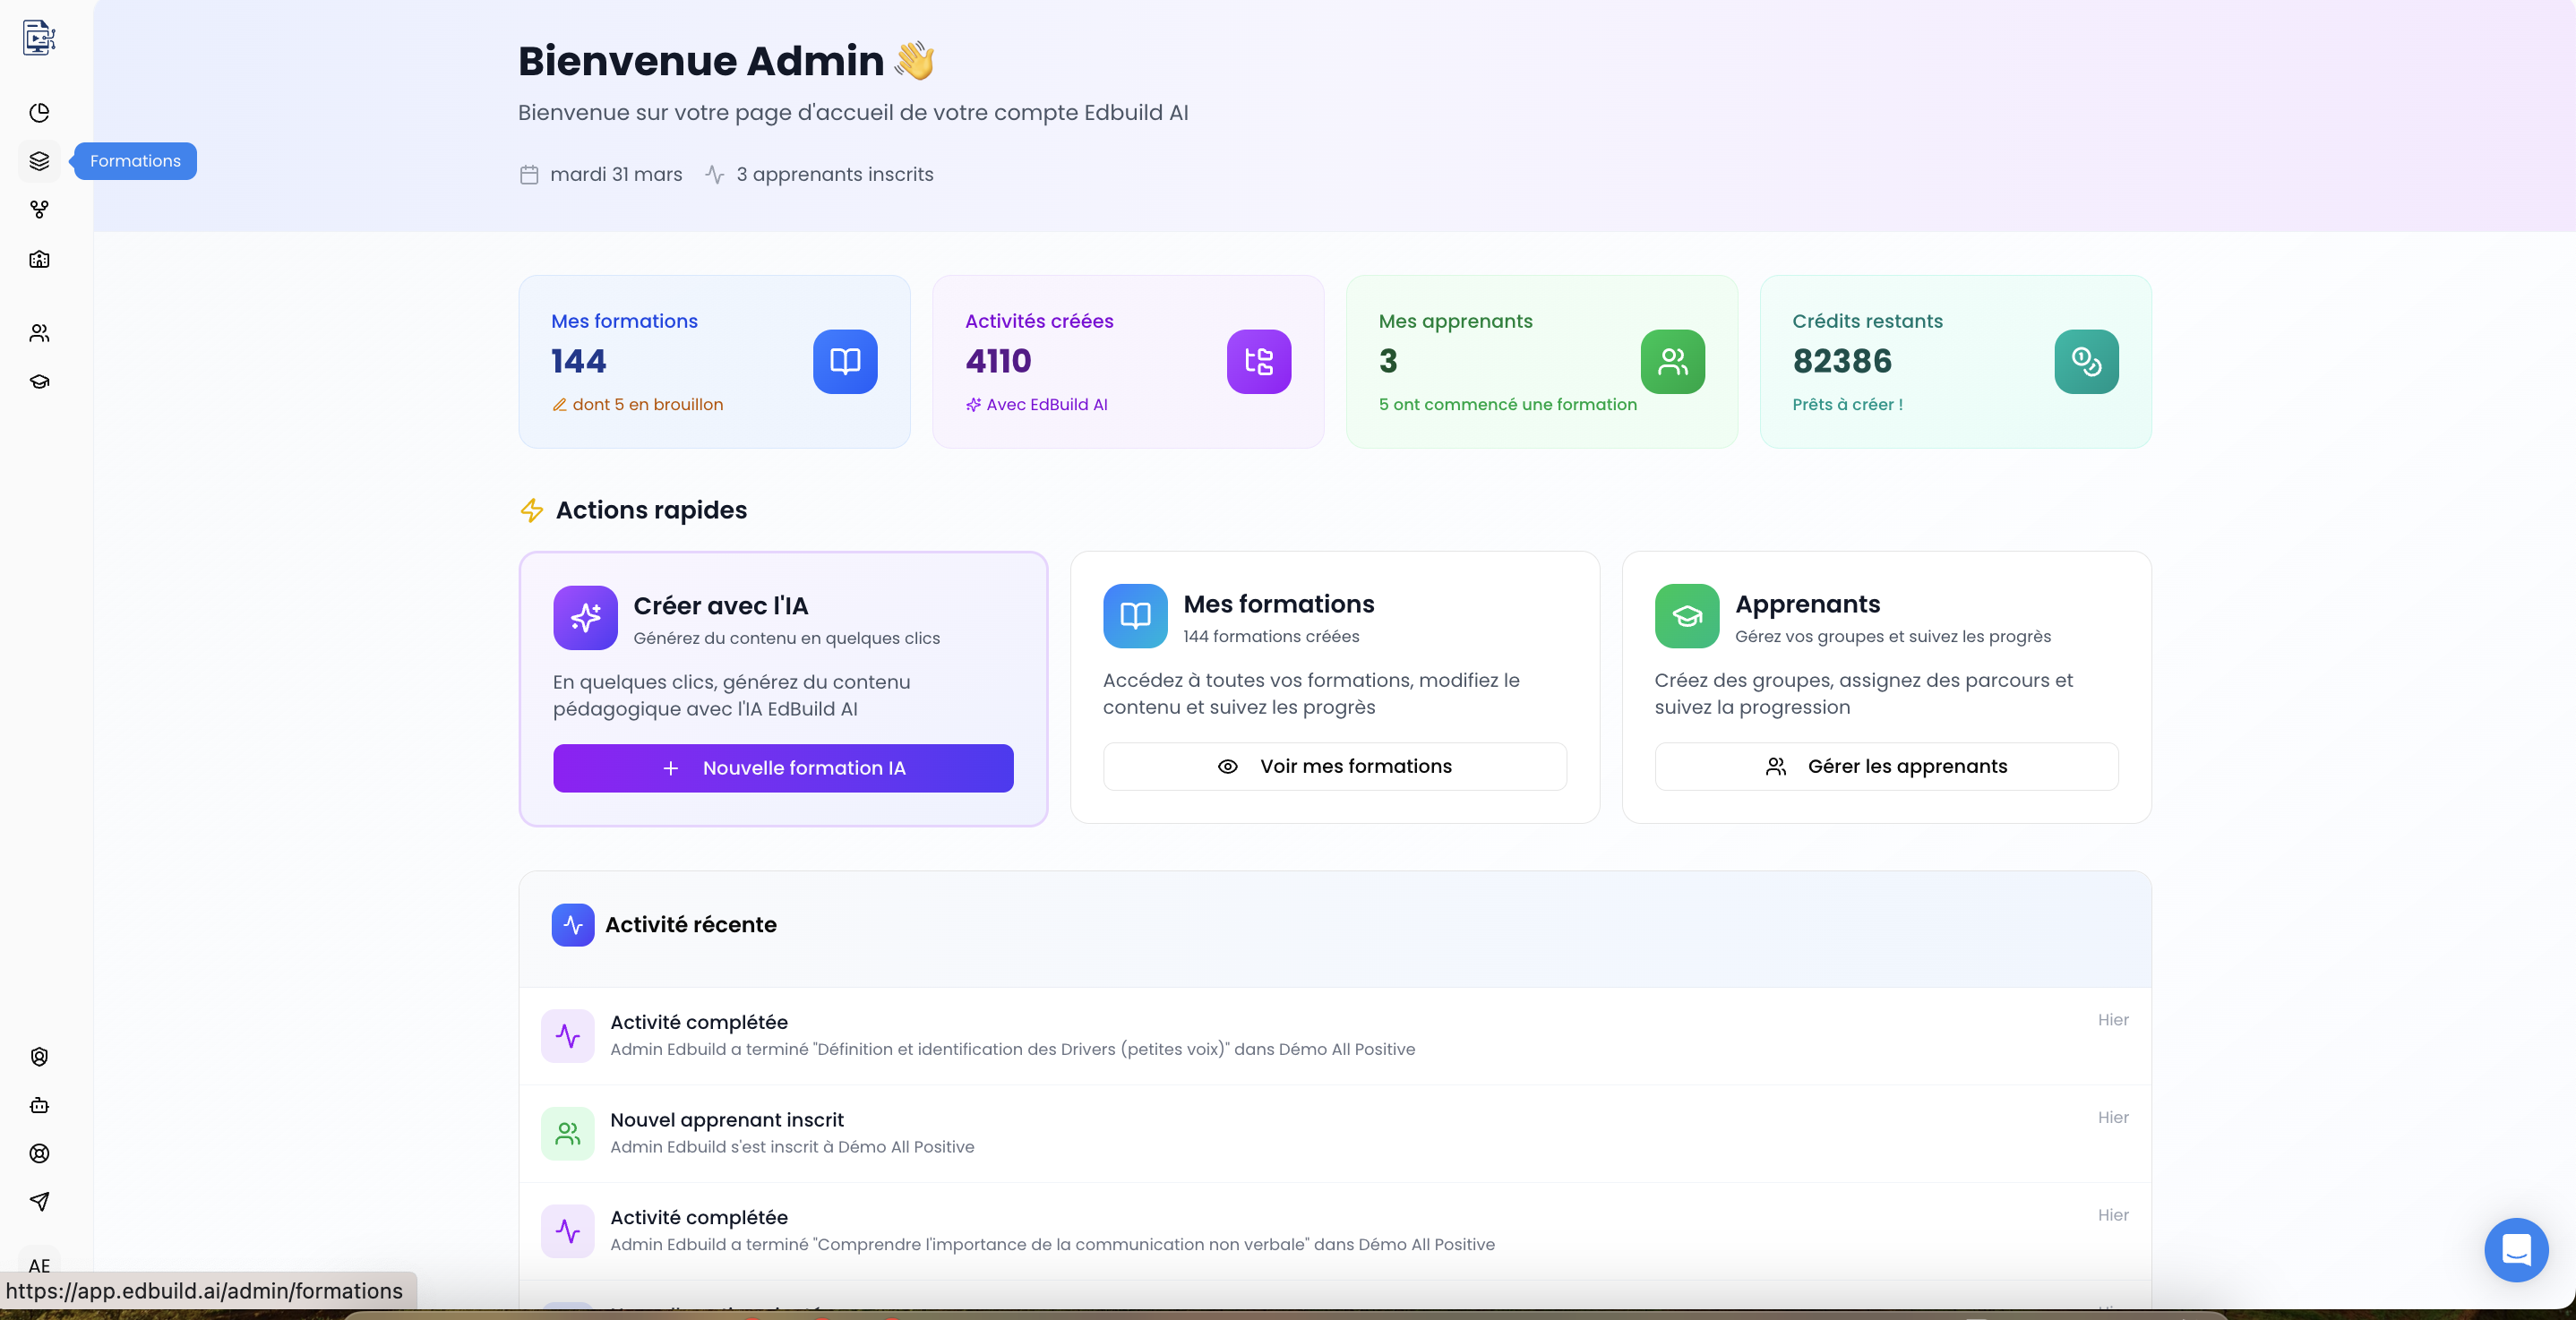This screenshot has height=1320, width=2576.
Task: Click the Nouvelle formation IA button
Action: (783, 768)
